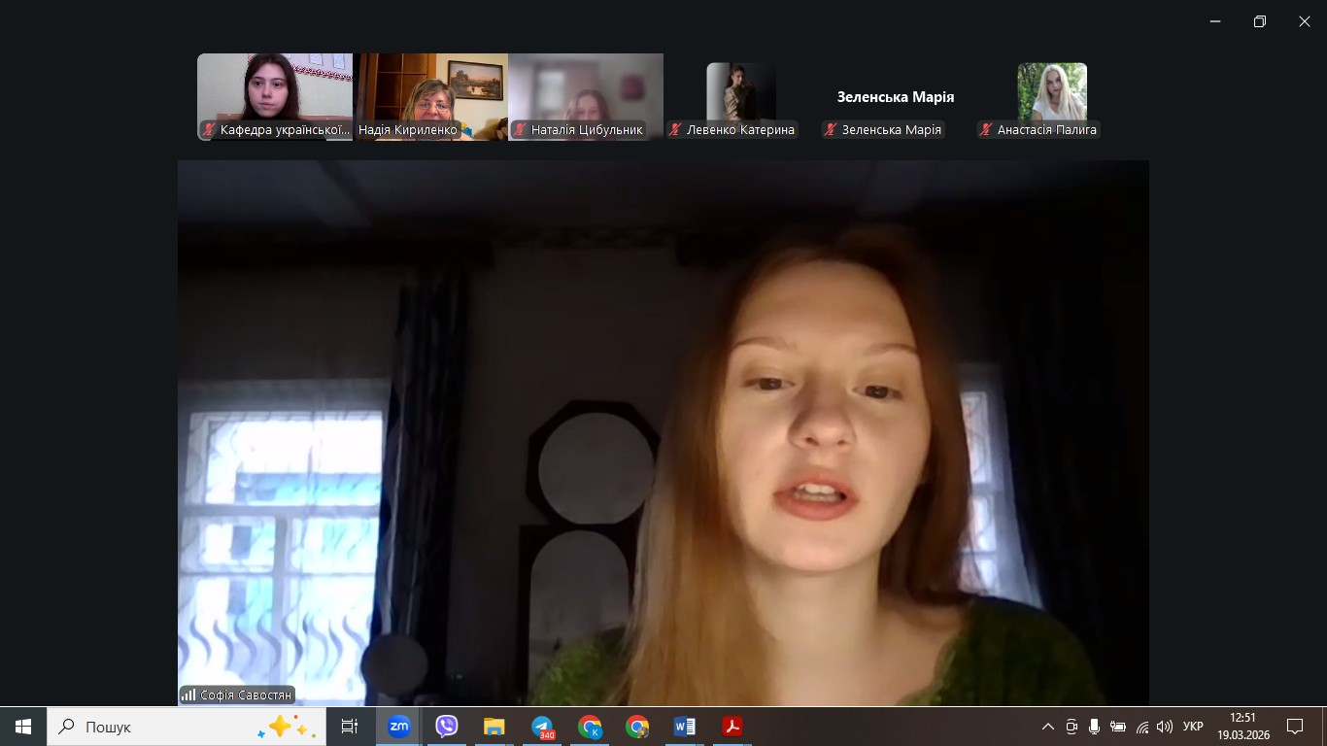The height and width of the screenshot is (746, 1327).
Task: Open Viber from the taskbar
Action: tap(446, 727)
